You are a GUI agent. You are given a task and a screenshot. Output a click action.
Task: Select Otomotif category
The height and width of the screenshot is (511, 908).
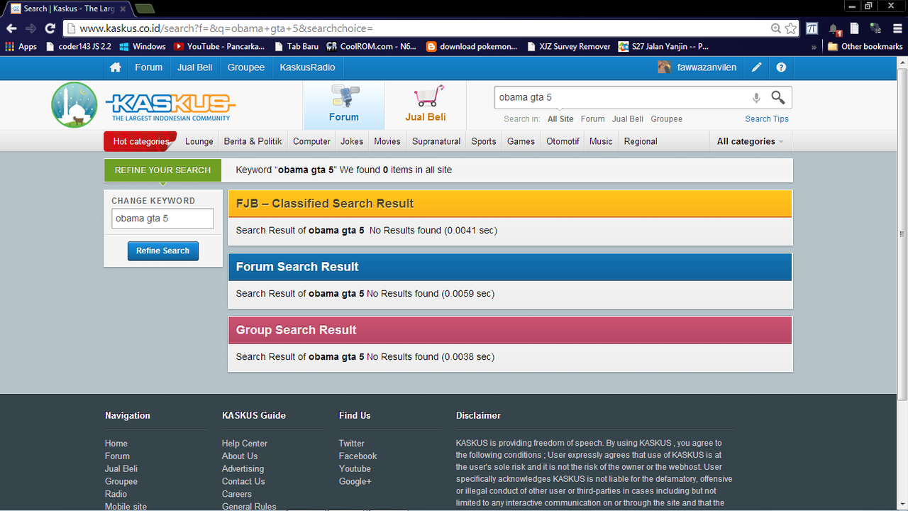(563, 141)
